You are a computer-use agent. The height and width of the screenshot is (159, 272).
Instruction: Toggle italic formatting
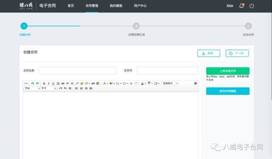48,83
